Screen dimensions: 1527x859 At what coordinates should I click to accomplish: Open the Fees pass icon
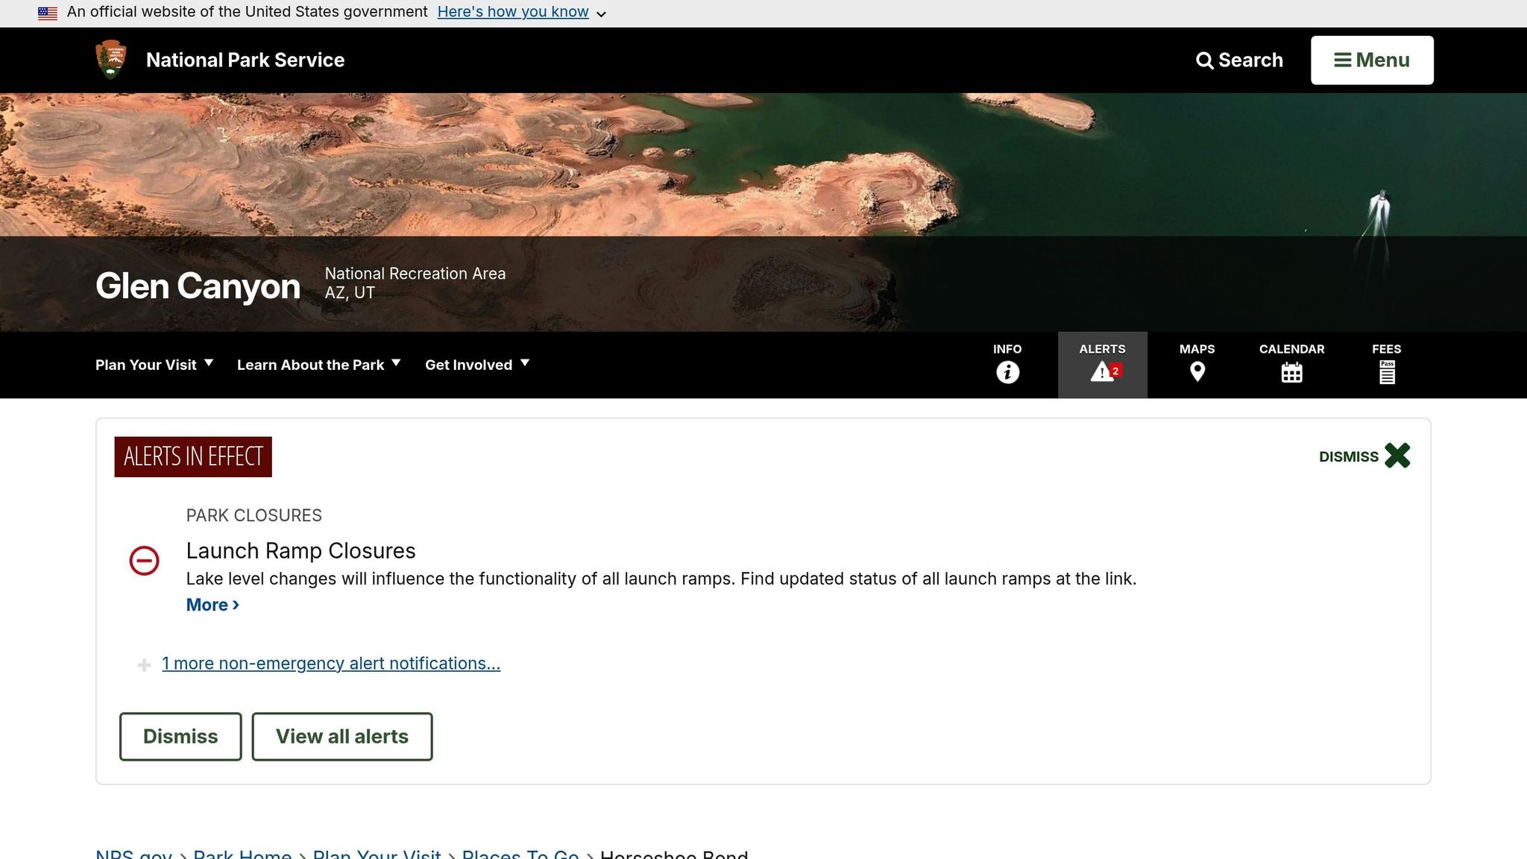[x=1386, y=372]
